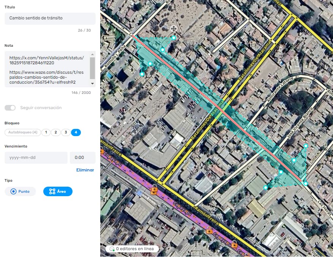Open the yyyy-mm-dd expiration date picker
The height and width of the screenshot is (257, 333).
click(36, 157)
